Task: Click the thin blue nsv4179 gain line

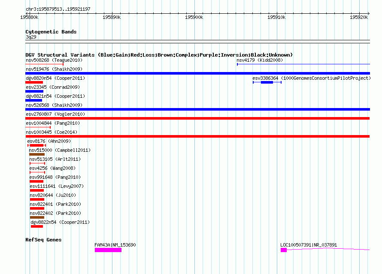Action: point(303,64)
